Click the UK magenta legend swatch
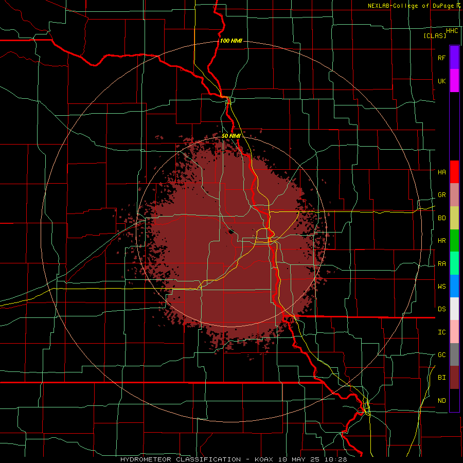463x463 pixels. 454,81
